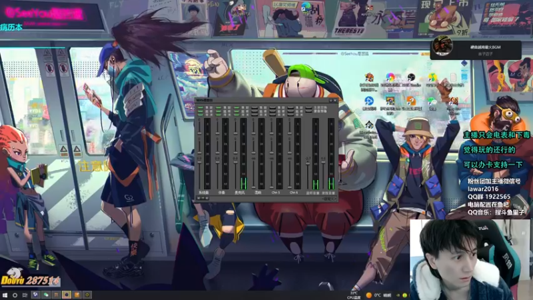Viewport: 533px width, 300px height.
Task: Open the small dropdown arrow in mixer footer
Action: (x=203, y=198)
